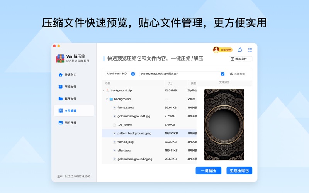Viewport: 309px width, 193px height.
Task: Select 文件管理 in the sidebar
Action: click(x=74, y=111)
